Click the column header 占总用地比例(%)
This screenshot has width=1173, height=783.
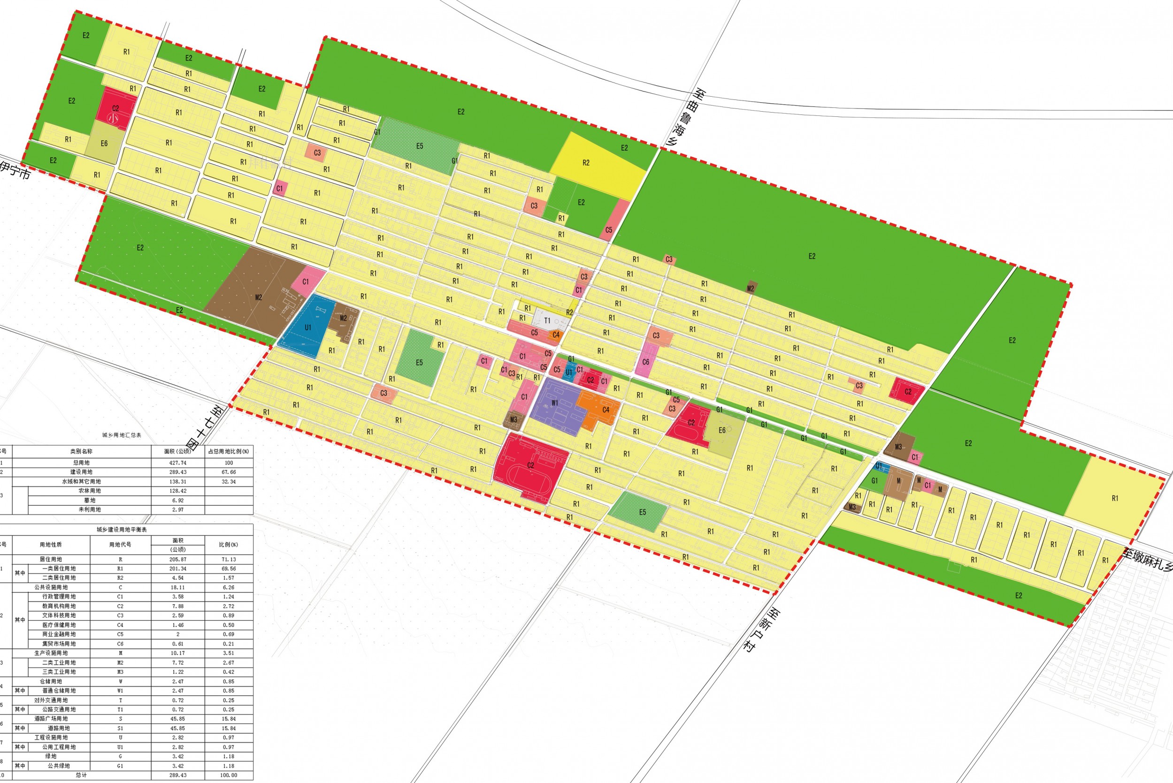coord(228,451)
